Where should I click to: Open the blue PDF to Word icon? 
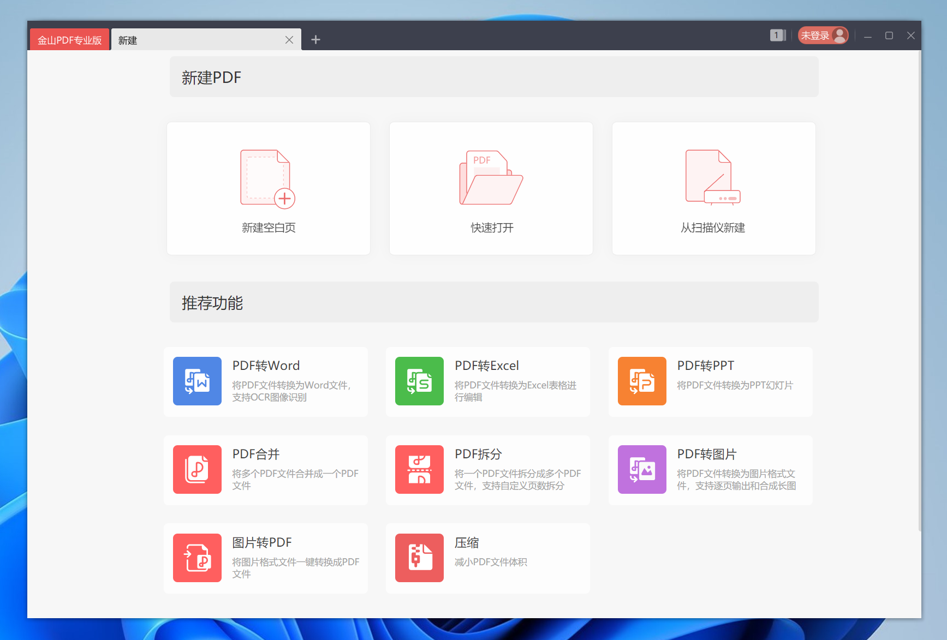[197, 381]
